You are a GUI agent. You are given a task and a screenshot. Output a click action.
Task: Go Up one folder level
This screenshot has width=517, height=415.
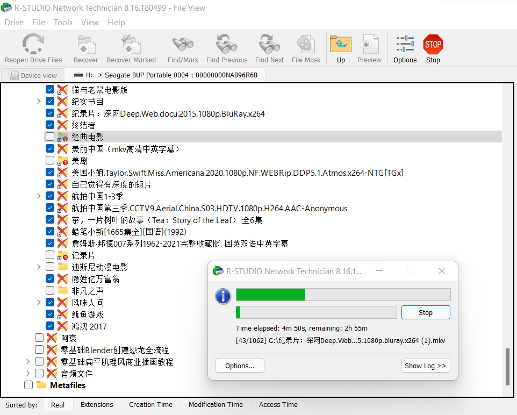pyautogui.click(x=341, y=44)
